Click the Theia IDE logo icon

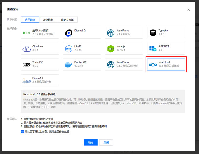[x=27, y=65]
